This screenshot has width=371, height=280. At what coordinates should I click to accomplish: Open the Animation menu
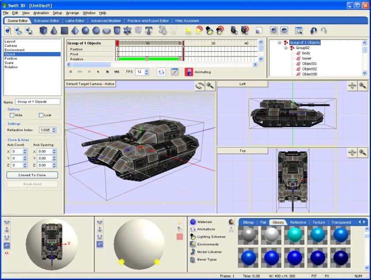[x=41, y=13]
